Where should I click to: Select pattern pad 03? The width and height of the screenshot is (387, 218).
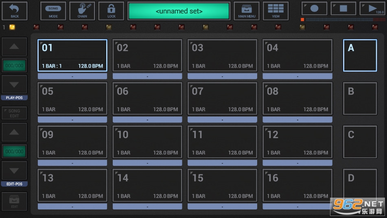tap(222, 55)
